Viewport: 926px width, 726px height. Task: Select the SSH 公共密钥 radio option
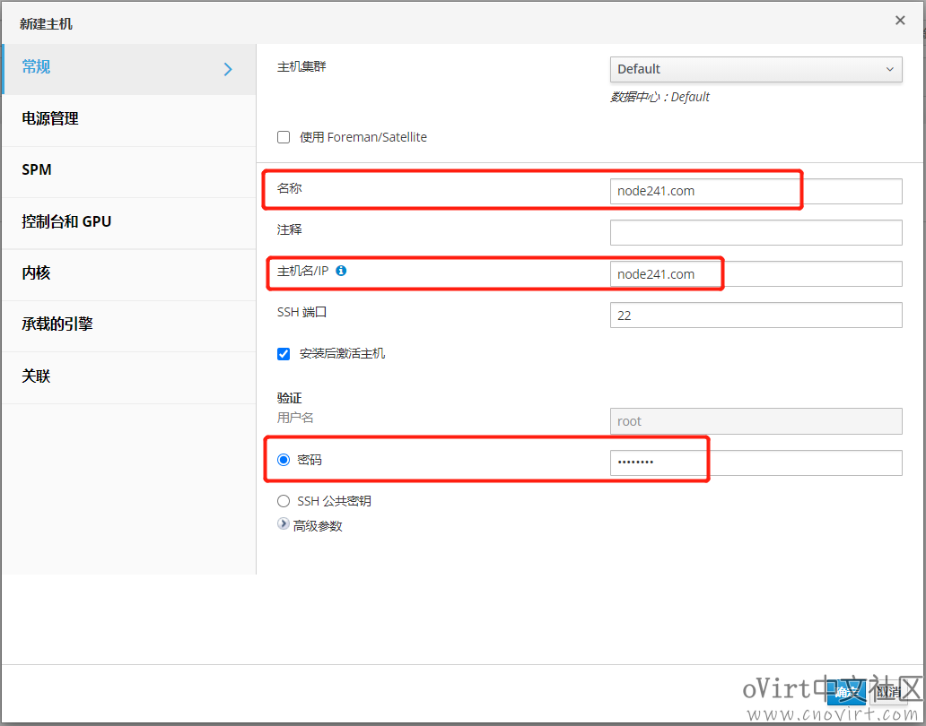(284, 501)
